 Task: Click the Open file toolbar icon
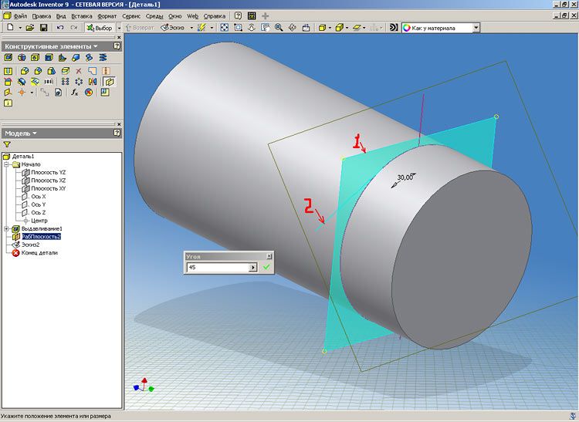point(30,28)
